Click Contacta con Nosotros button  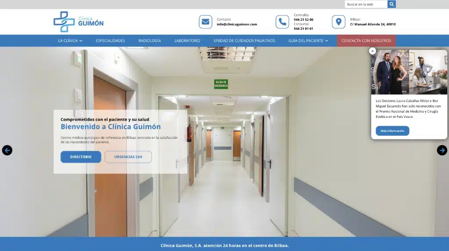pos(366,41)
